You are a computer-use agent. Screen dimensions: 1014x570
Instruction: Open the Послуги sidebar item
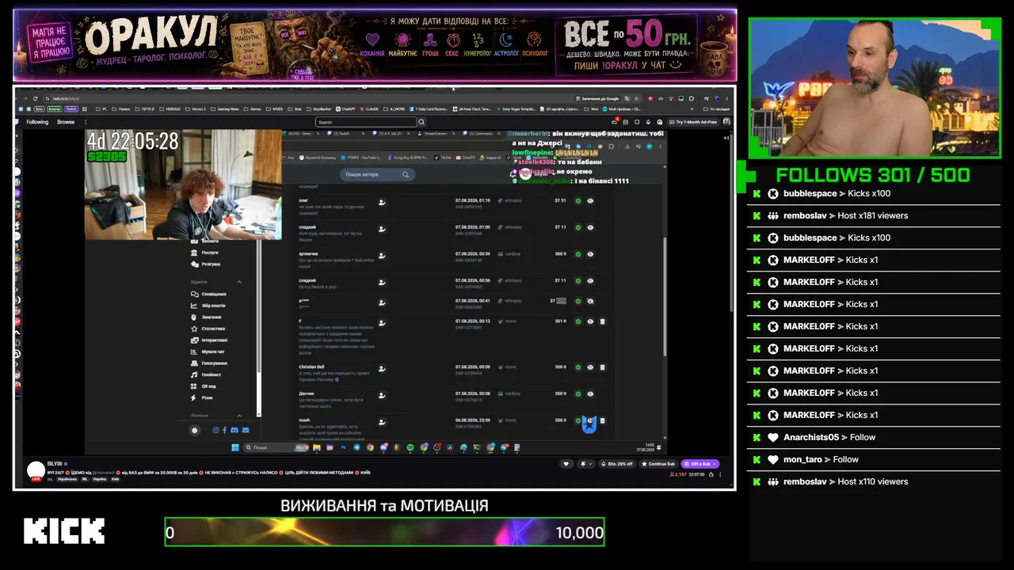coord(205,253)
